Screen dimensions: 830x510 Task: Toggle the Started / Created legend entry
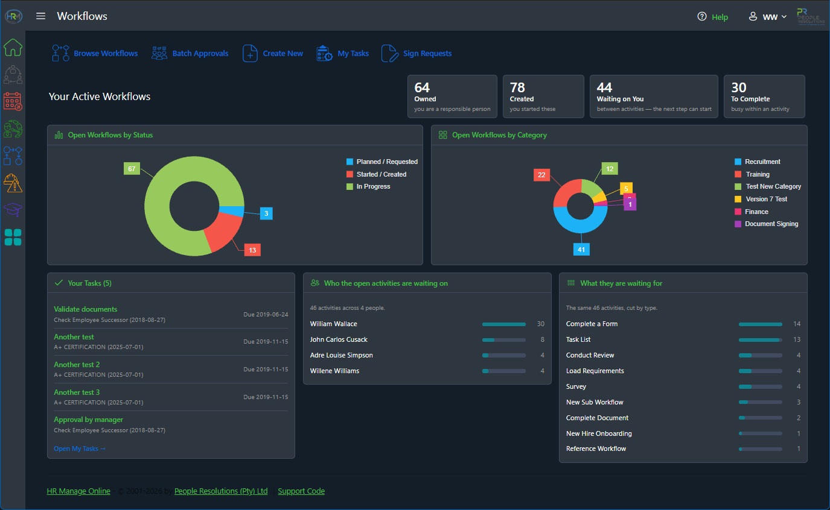(x=377, y=174)
